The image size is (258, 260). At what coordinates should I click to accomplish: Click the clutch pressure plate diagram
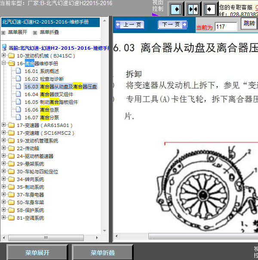(207, 189)
